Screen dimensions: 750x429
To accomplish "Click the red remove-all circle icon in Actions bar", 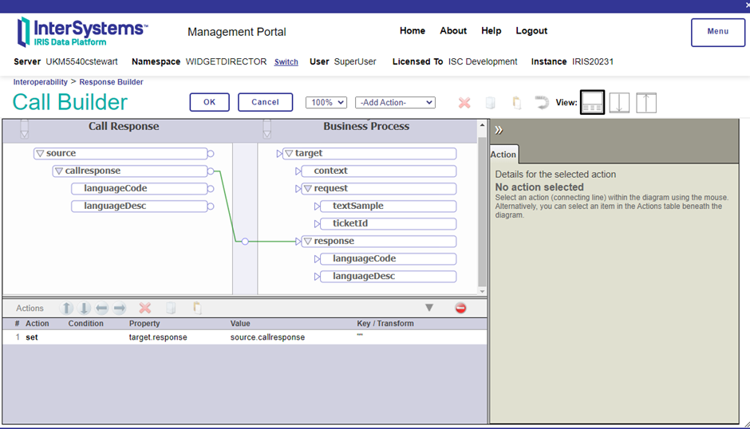I will tap(460, 308).
